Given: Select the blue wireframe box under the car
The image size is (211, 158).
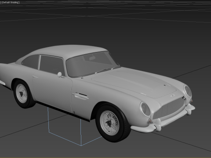Looking at the screenshot, I should pos(75,126).
